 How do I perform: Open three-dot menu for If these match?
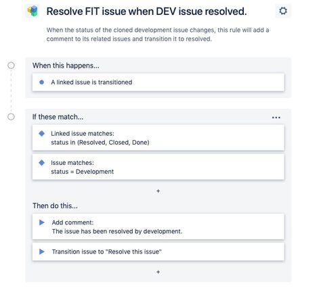click(276, 118)
